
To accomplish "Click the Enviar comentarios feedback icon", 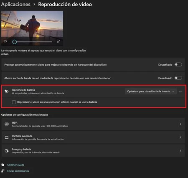I will point(3,171).
